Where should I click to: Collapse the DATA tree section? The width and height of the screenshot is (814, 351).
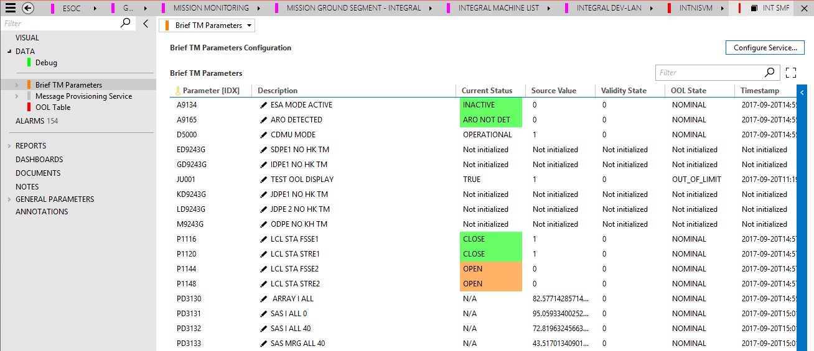click(x=9, y=52)
